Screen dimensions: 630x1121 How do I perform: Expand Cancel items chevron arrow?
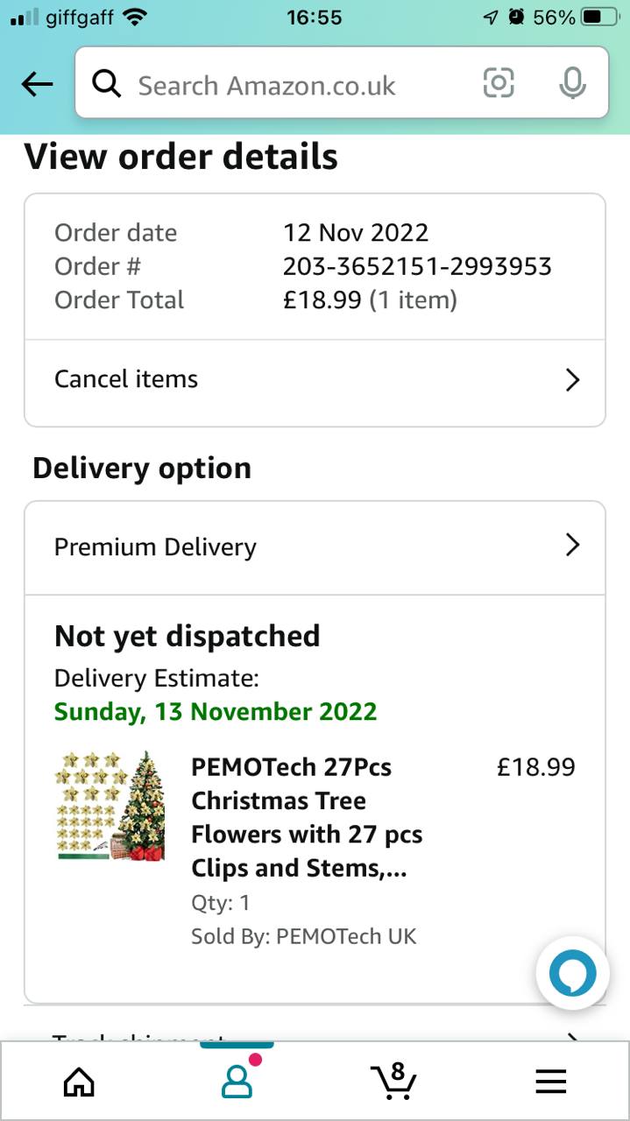(x=572, y=379)
